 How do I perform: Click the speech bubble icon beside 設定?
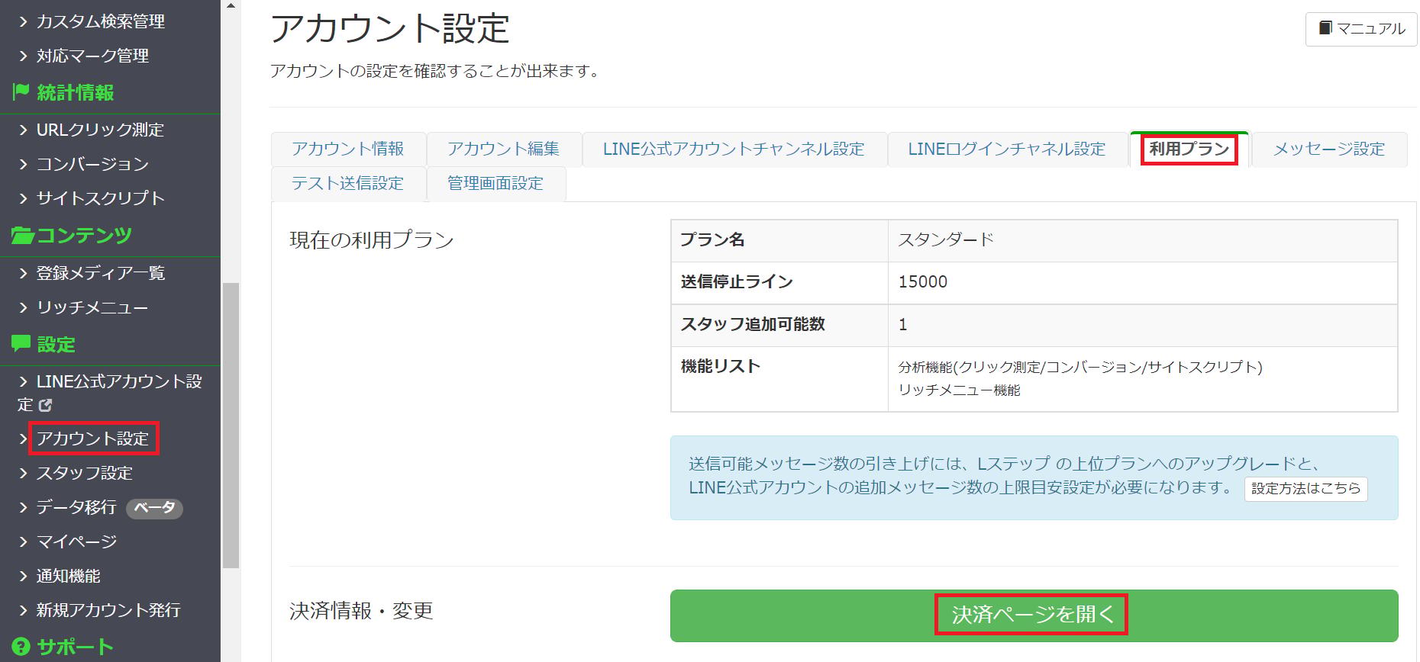coord(21,344)
